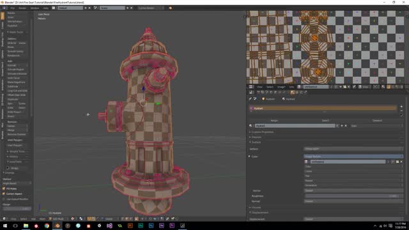Enable the Use Subsurf Modifier checkbox
The width and height of the screenshot is (409, 230).
coord(4,199)
